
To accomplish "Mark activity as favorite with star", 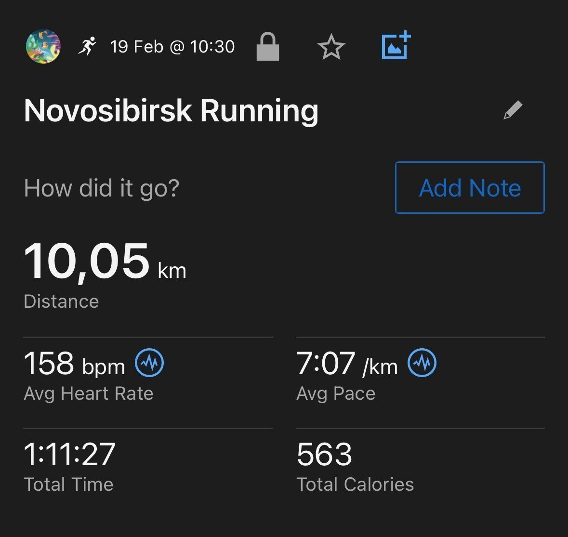I will pos(331,47).
